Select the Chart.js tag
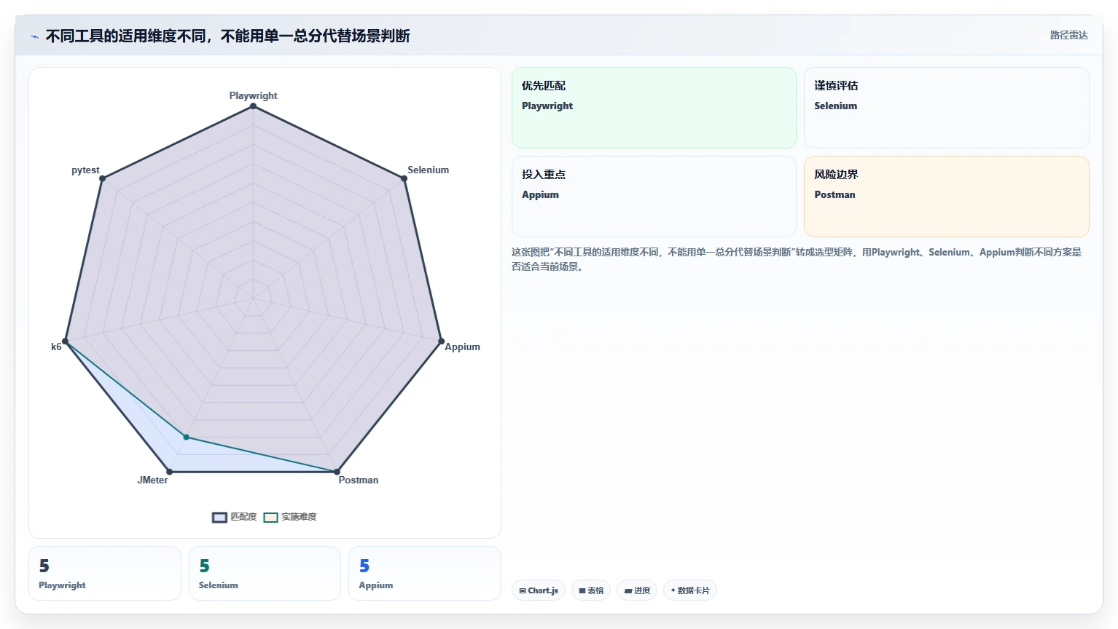 pyautogui.click(x=539, y=590)
